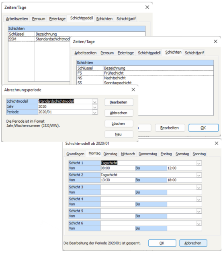Image resolution: width=223 pixels, height=253 pixels.
Task: Expand the Jahr dropdown showing 2020
Action: click(95, 107)
